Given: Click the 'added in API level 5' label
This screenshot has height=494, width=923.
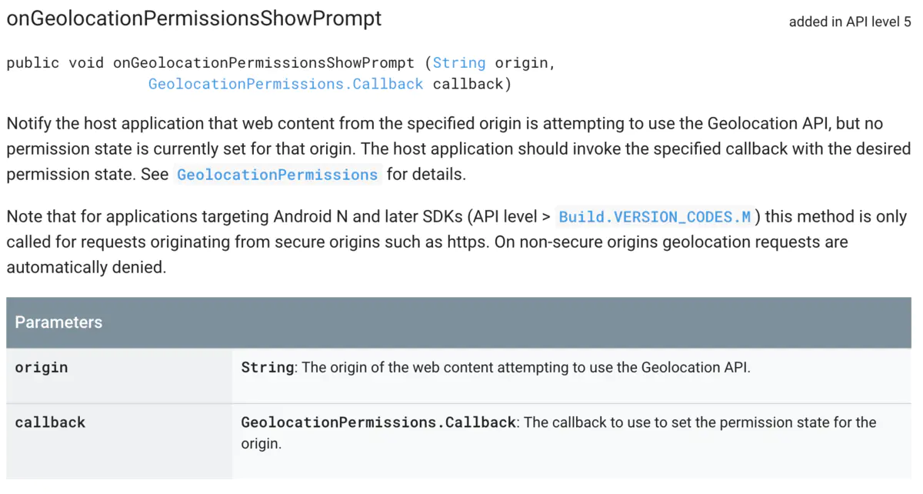Looking at the screenshot, I should point(850,22).
